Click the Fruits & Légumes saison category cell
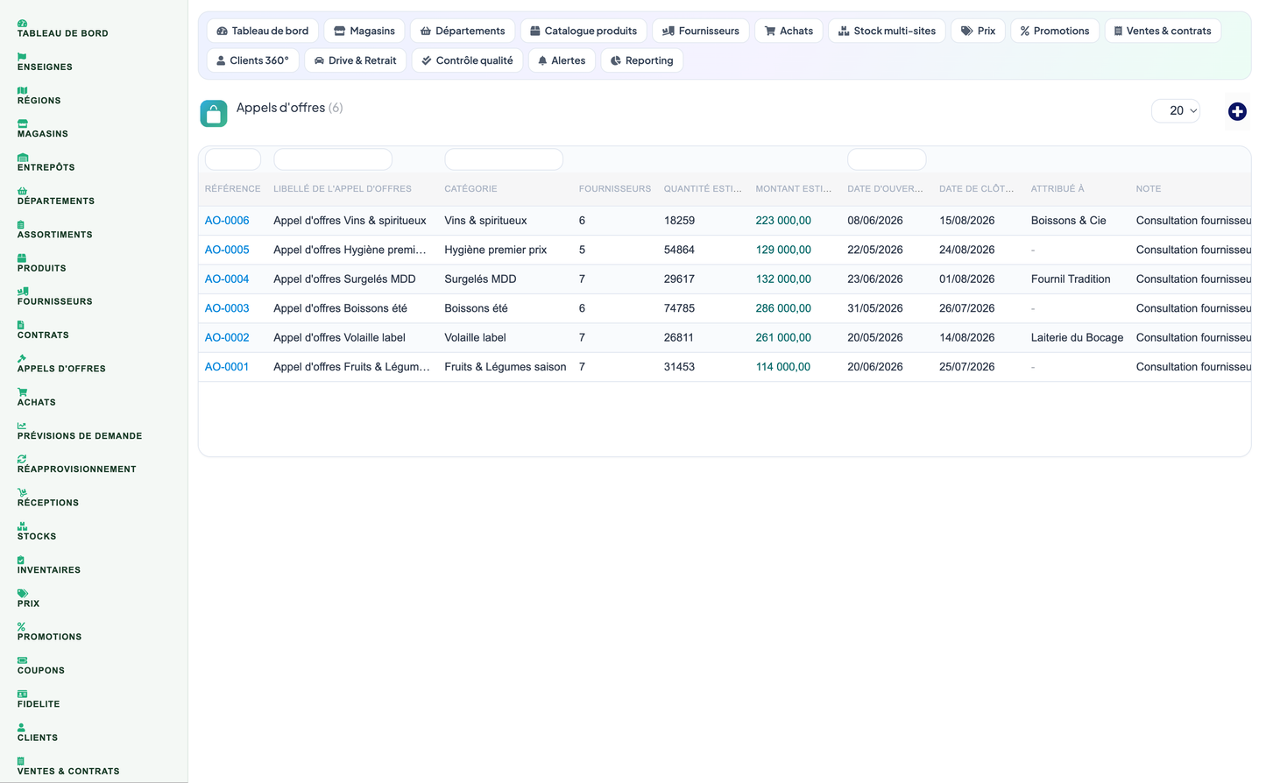 506,367
